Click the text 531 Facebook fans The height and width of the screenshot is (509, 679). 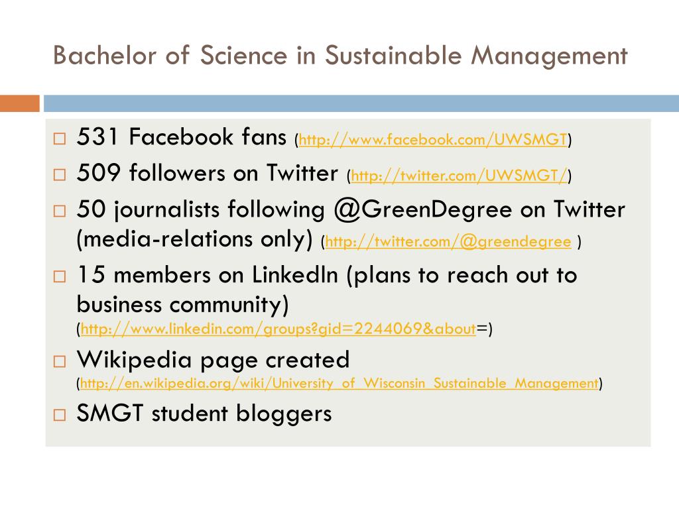182,137
